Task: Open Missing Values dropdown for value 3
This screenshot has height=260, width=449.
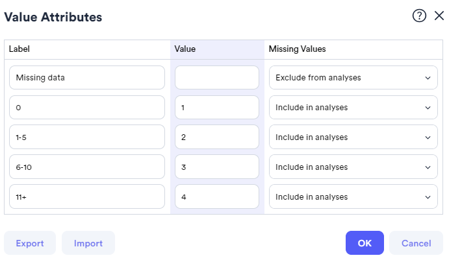Action: [x=353, y=167]
